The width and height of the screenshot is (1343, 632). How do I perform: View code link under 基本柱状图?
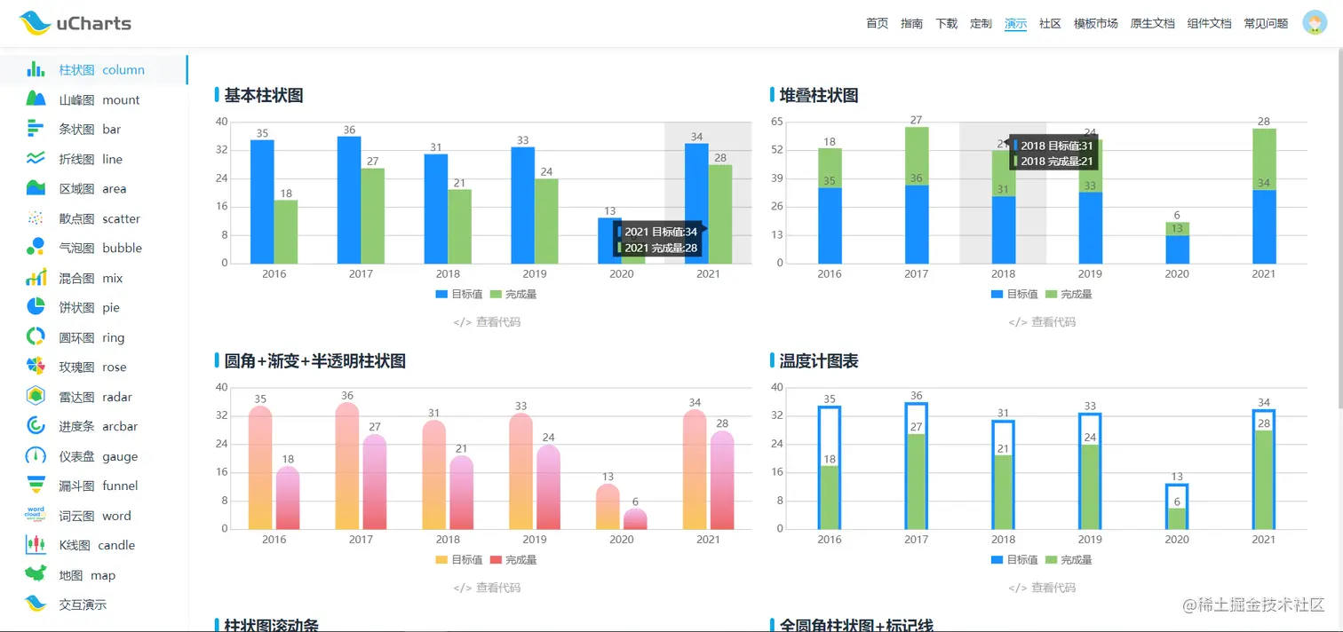click(487, 322)
